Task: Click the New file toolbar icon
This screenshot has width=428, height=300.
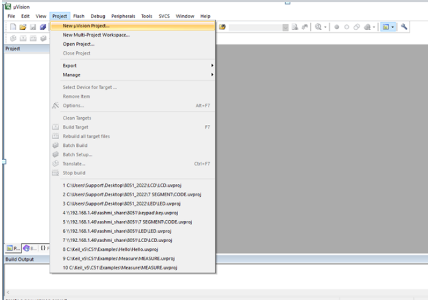Action: [x=12, y=27]
